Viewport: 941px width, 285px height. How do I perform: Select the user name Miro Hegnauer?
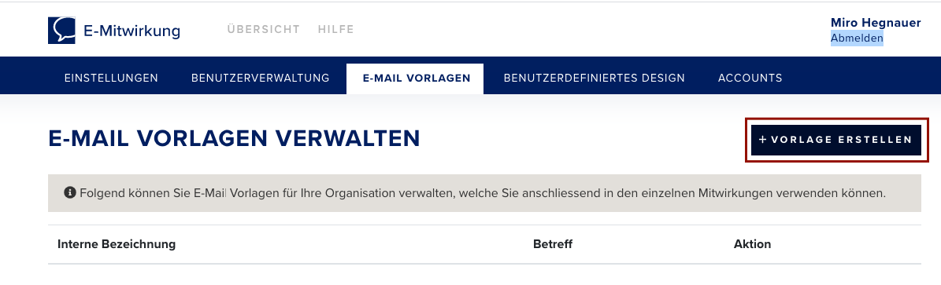876,23
